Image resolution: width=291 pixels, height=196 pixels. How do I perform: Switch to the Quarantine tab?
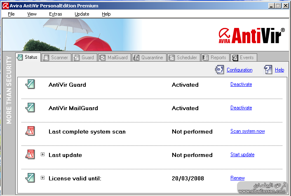tap(149, 58)
